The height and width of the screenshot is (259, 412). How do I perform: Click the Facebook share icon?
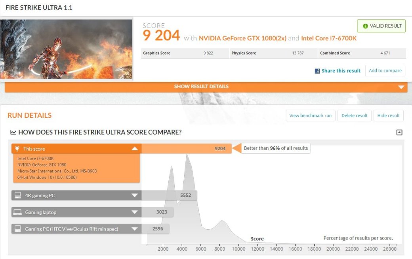coord(317,71)
